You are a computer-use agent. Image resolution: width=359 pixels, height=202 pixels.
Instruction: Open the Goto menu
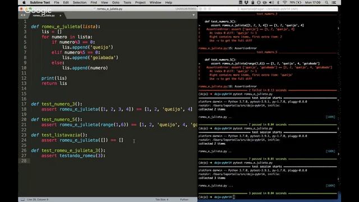click(x=116, y=2)
